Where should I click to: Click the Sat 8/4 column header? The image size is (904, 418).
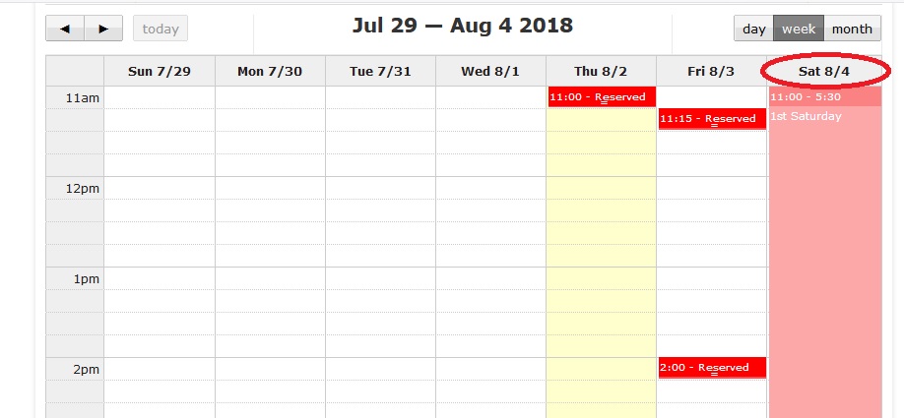point(824,71)
